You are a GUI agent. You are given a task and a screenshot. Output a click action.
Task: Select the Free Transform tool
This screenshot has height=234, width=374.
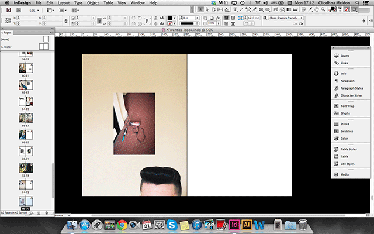(282, 9)
